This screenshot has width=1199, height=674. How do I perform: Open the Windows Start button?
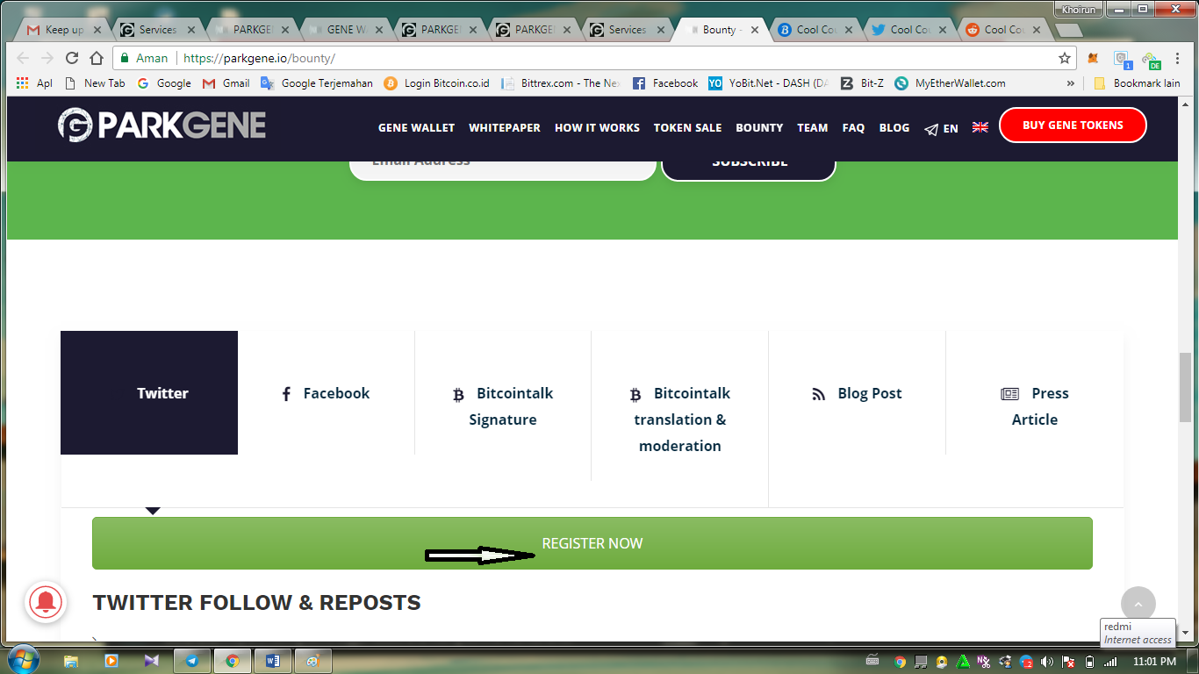(x=22, y=660)
